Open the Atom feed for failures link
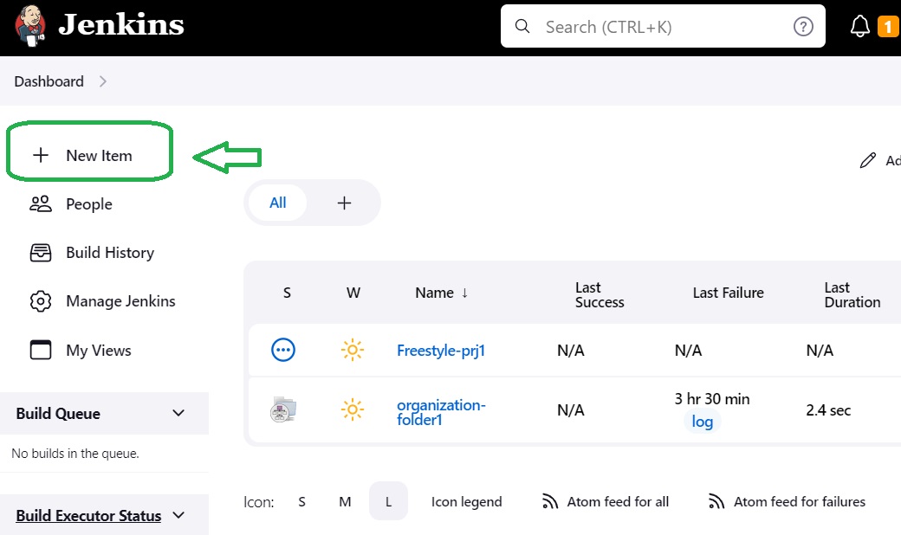The height and width of the screenshot is (535, 901). point(800,502)
